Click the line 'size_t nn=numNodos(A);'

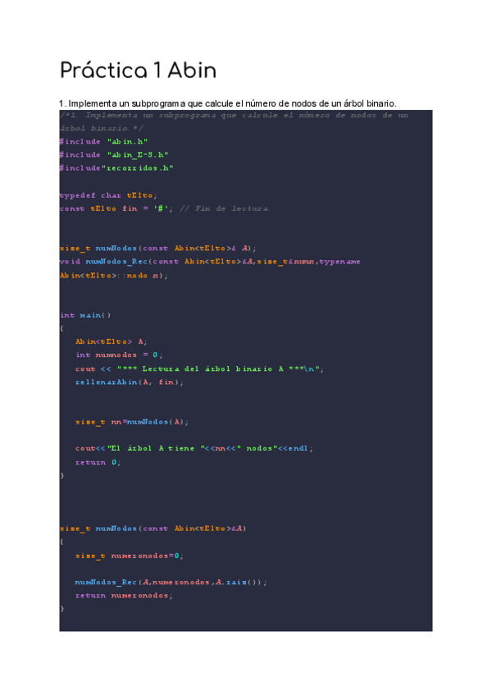132,422
